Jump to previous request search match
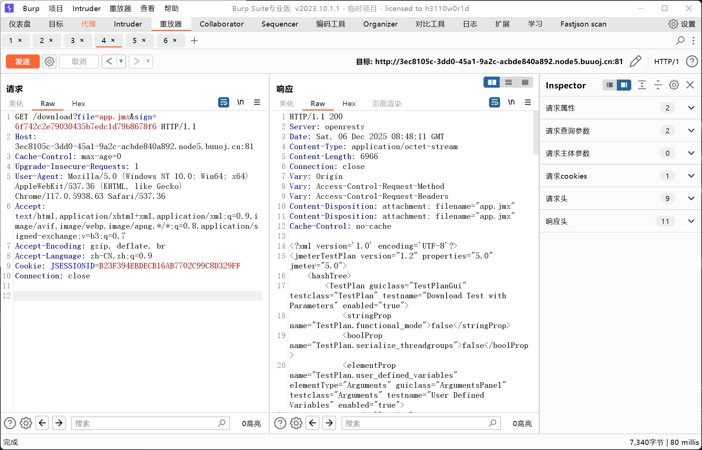The image size is (702, 450). (x=42, y=423)
